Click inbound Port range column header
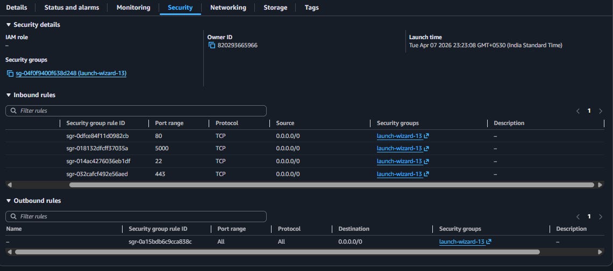The height and width of the screenshot is (271, 613). click(x=169, y=123)
